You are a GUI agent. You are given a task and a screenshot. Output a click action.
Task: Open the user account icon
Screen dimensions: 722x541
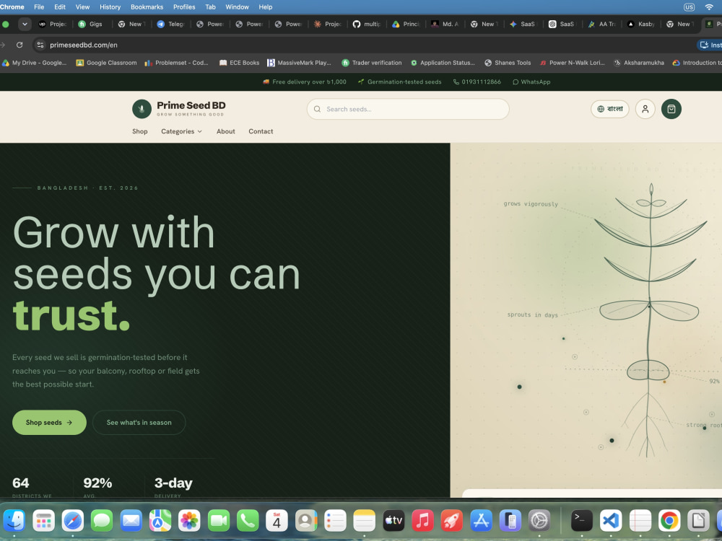(645, 109)
